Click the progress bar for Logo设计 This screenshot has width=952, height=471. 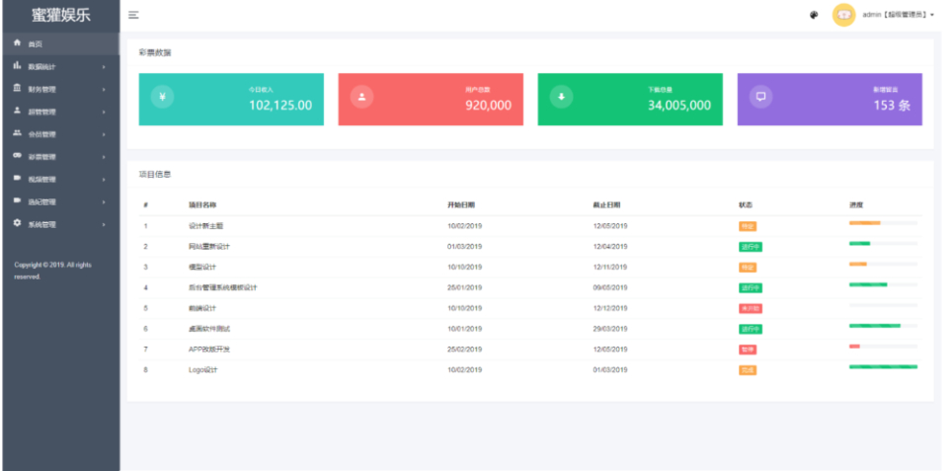883,366
